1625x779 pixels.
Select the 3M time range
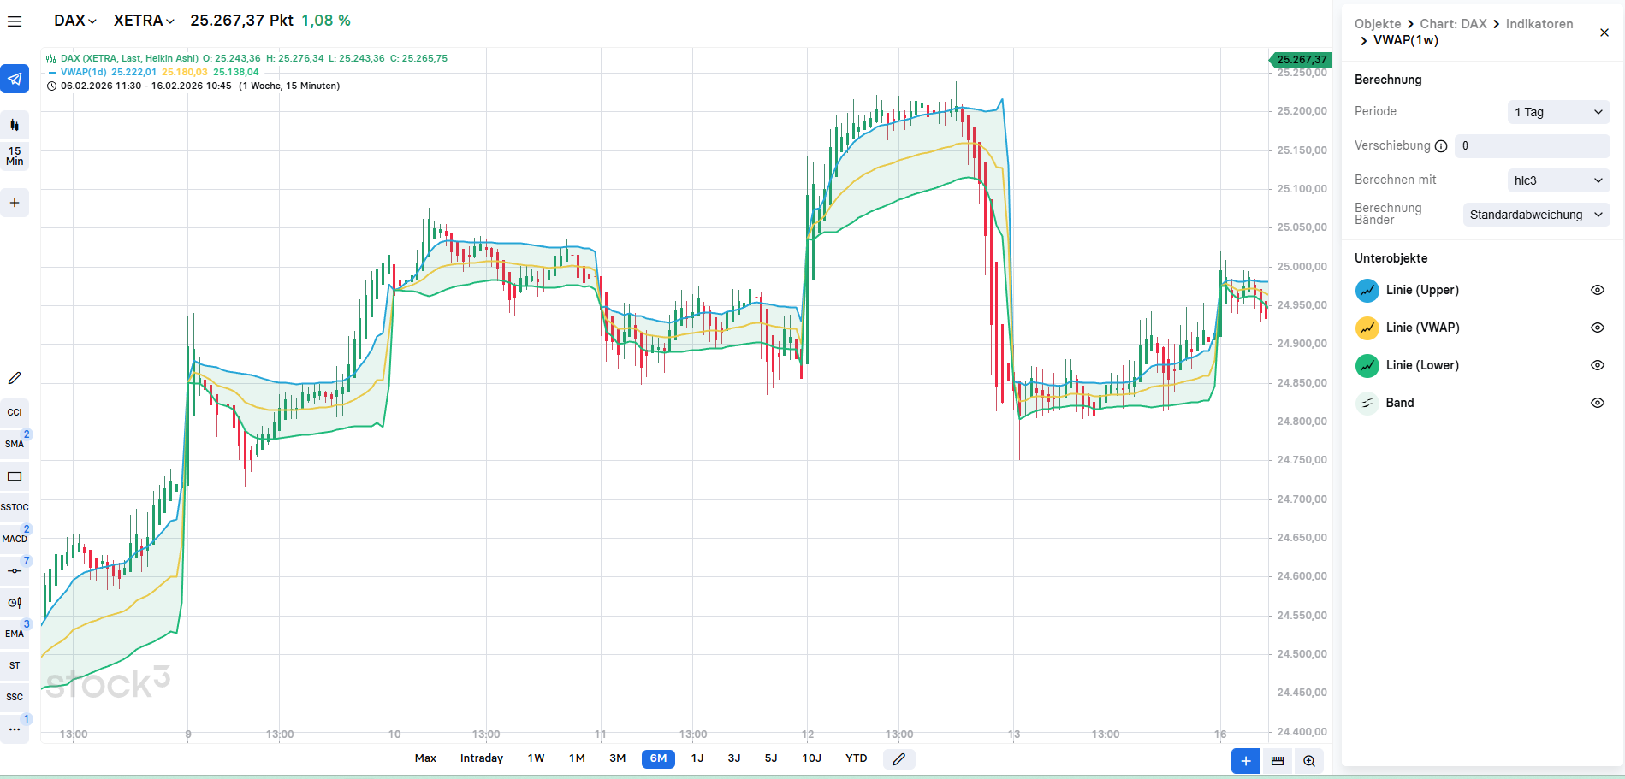[618, 758]
